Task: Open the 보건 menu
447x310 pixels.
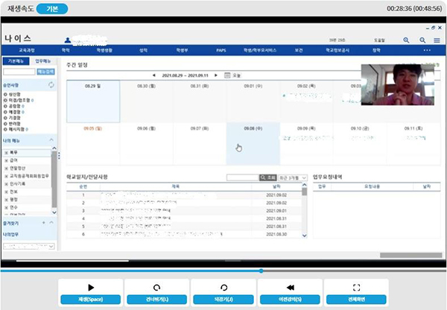Action: (299, 50)
